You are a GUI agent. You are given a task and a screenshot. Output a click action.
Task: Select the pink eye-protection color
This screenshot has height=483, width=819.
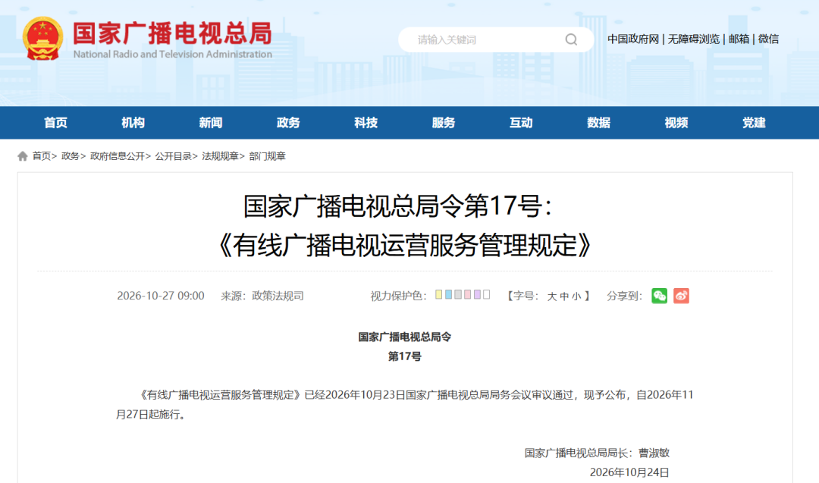pyautogui.click(x=467, y=294)
